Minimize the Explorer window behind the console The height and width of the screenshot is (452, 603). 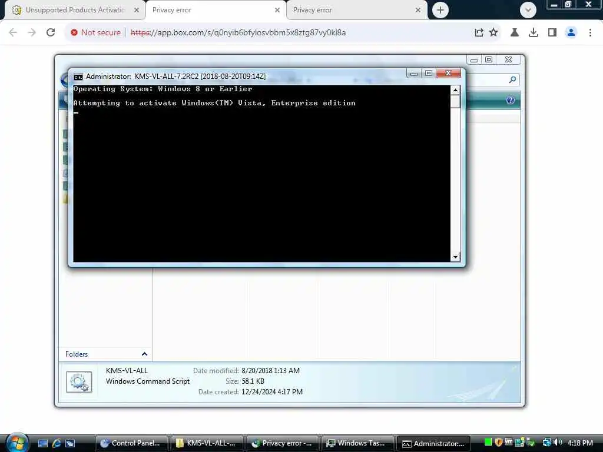coord(474,60)
